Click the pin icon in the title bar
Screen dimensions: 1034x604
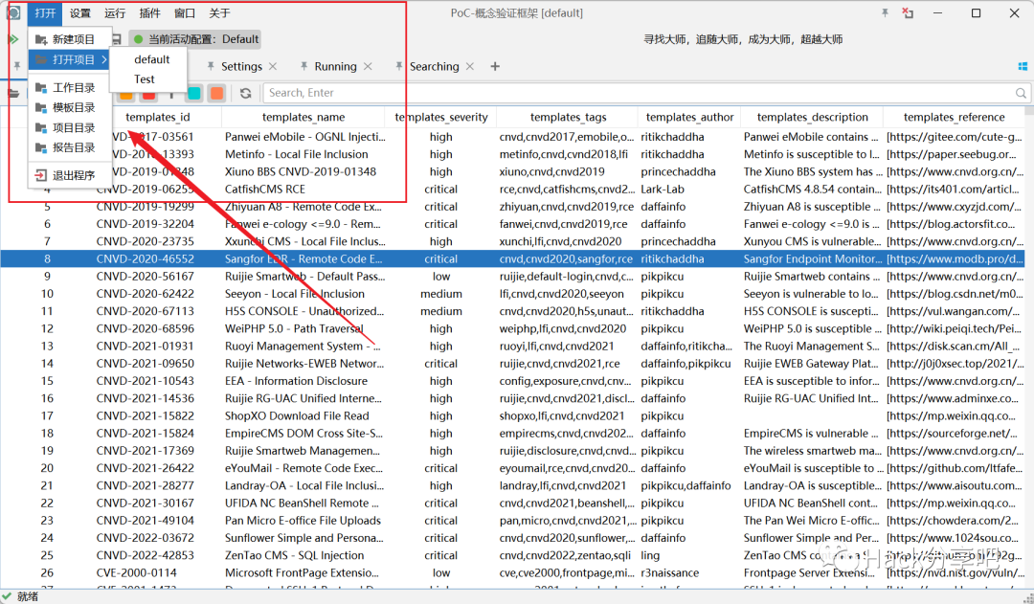[885, 12]
